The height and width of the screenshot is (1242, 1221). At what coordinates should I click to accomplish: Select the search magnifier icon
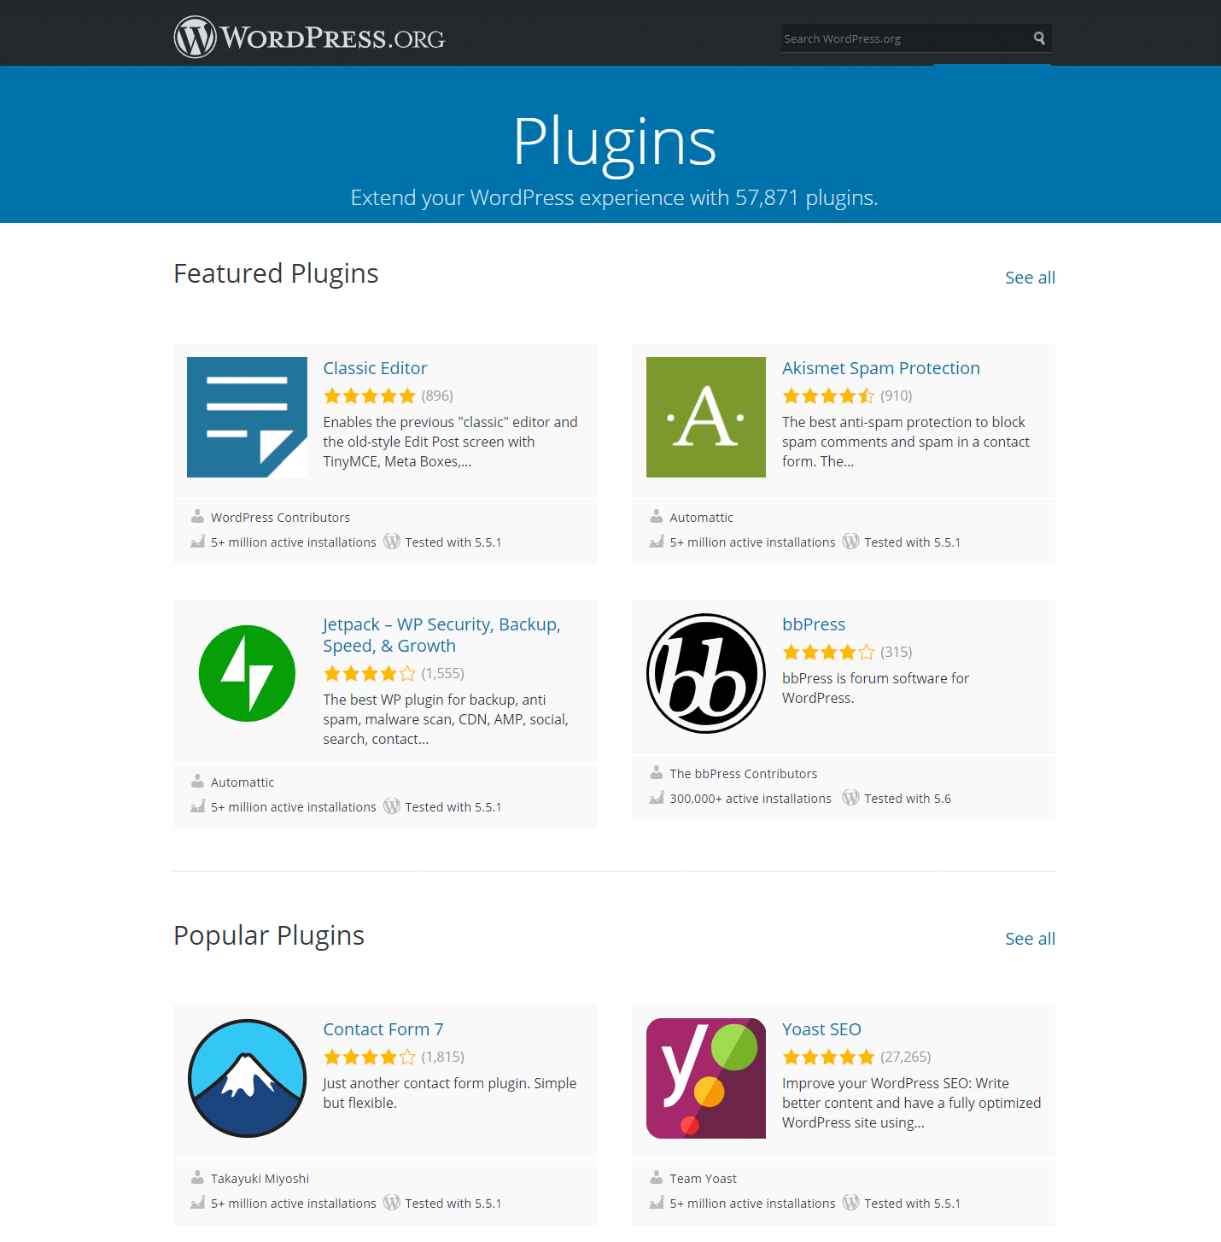click(1038, 38)
